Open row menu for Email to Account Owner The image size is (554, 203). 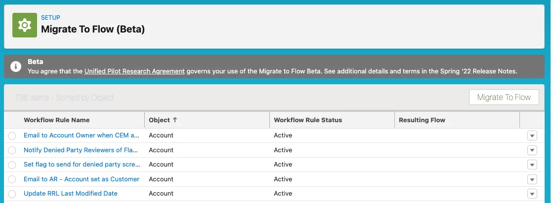tap(532, 135)
